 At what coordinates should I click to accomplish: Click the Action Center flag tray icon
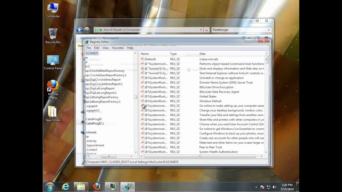tap(263, 187)
